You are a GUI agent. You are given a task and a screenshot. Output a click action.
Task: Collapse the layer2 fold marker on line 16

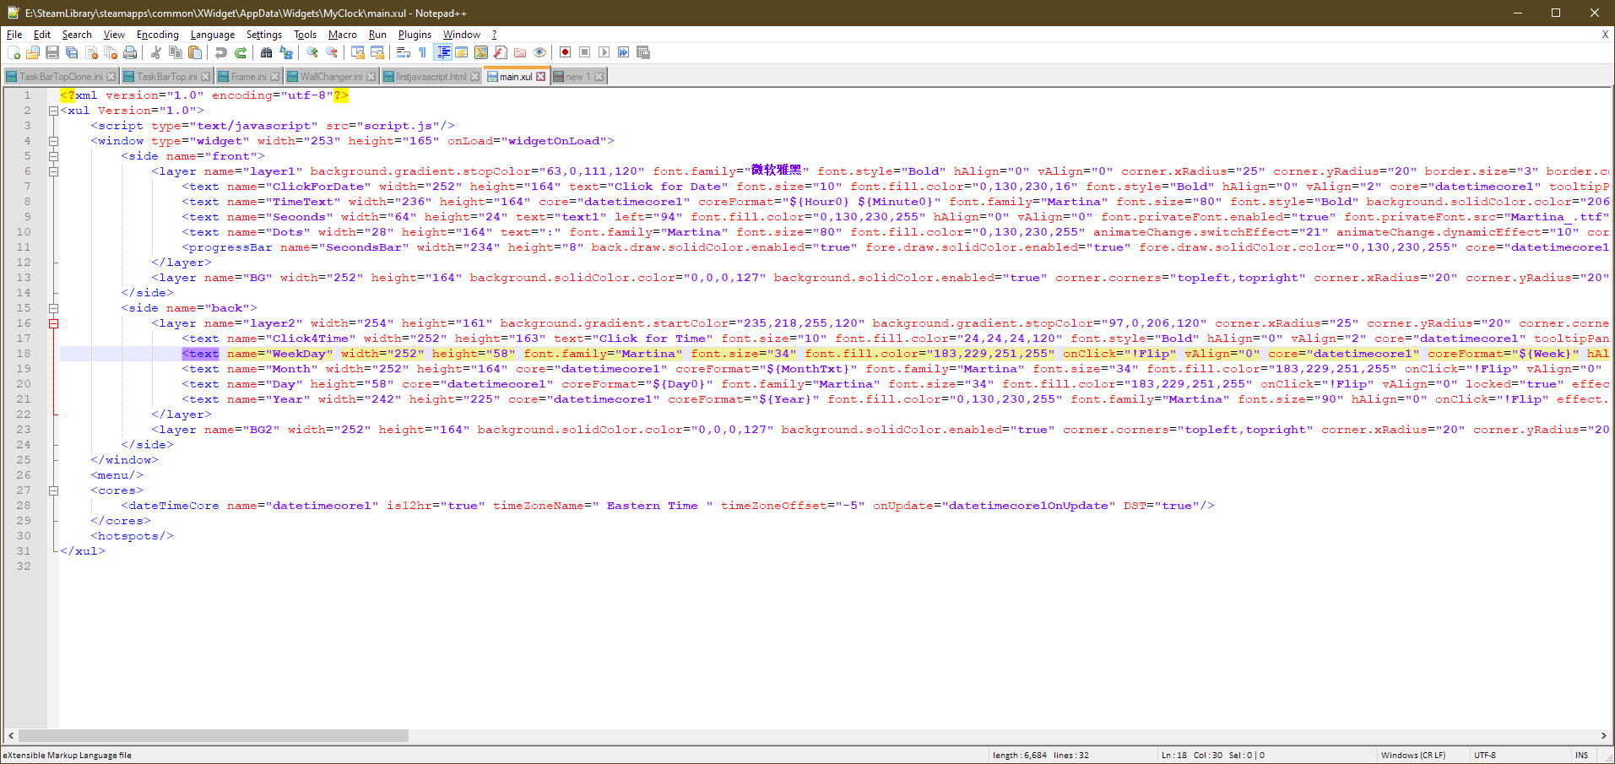pos(53,323)
